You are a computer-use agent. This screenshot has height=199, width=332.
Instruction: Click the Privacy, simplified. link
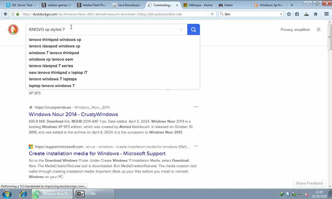point(295,30)
